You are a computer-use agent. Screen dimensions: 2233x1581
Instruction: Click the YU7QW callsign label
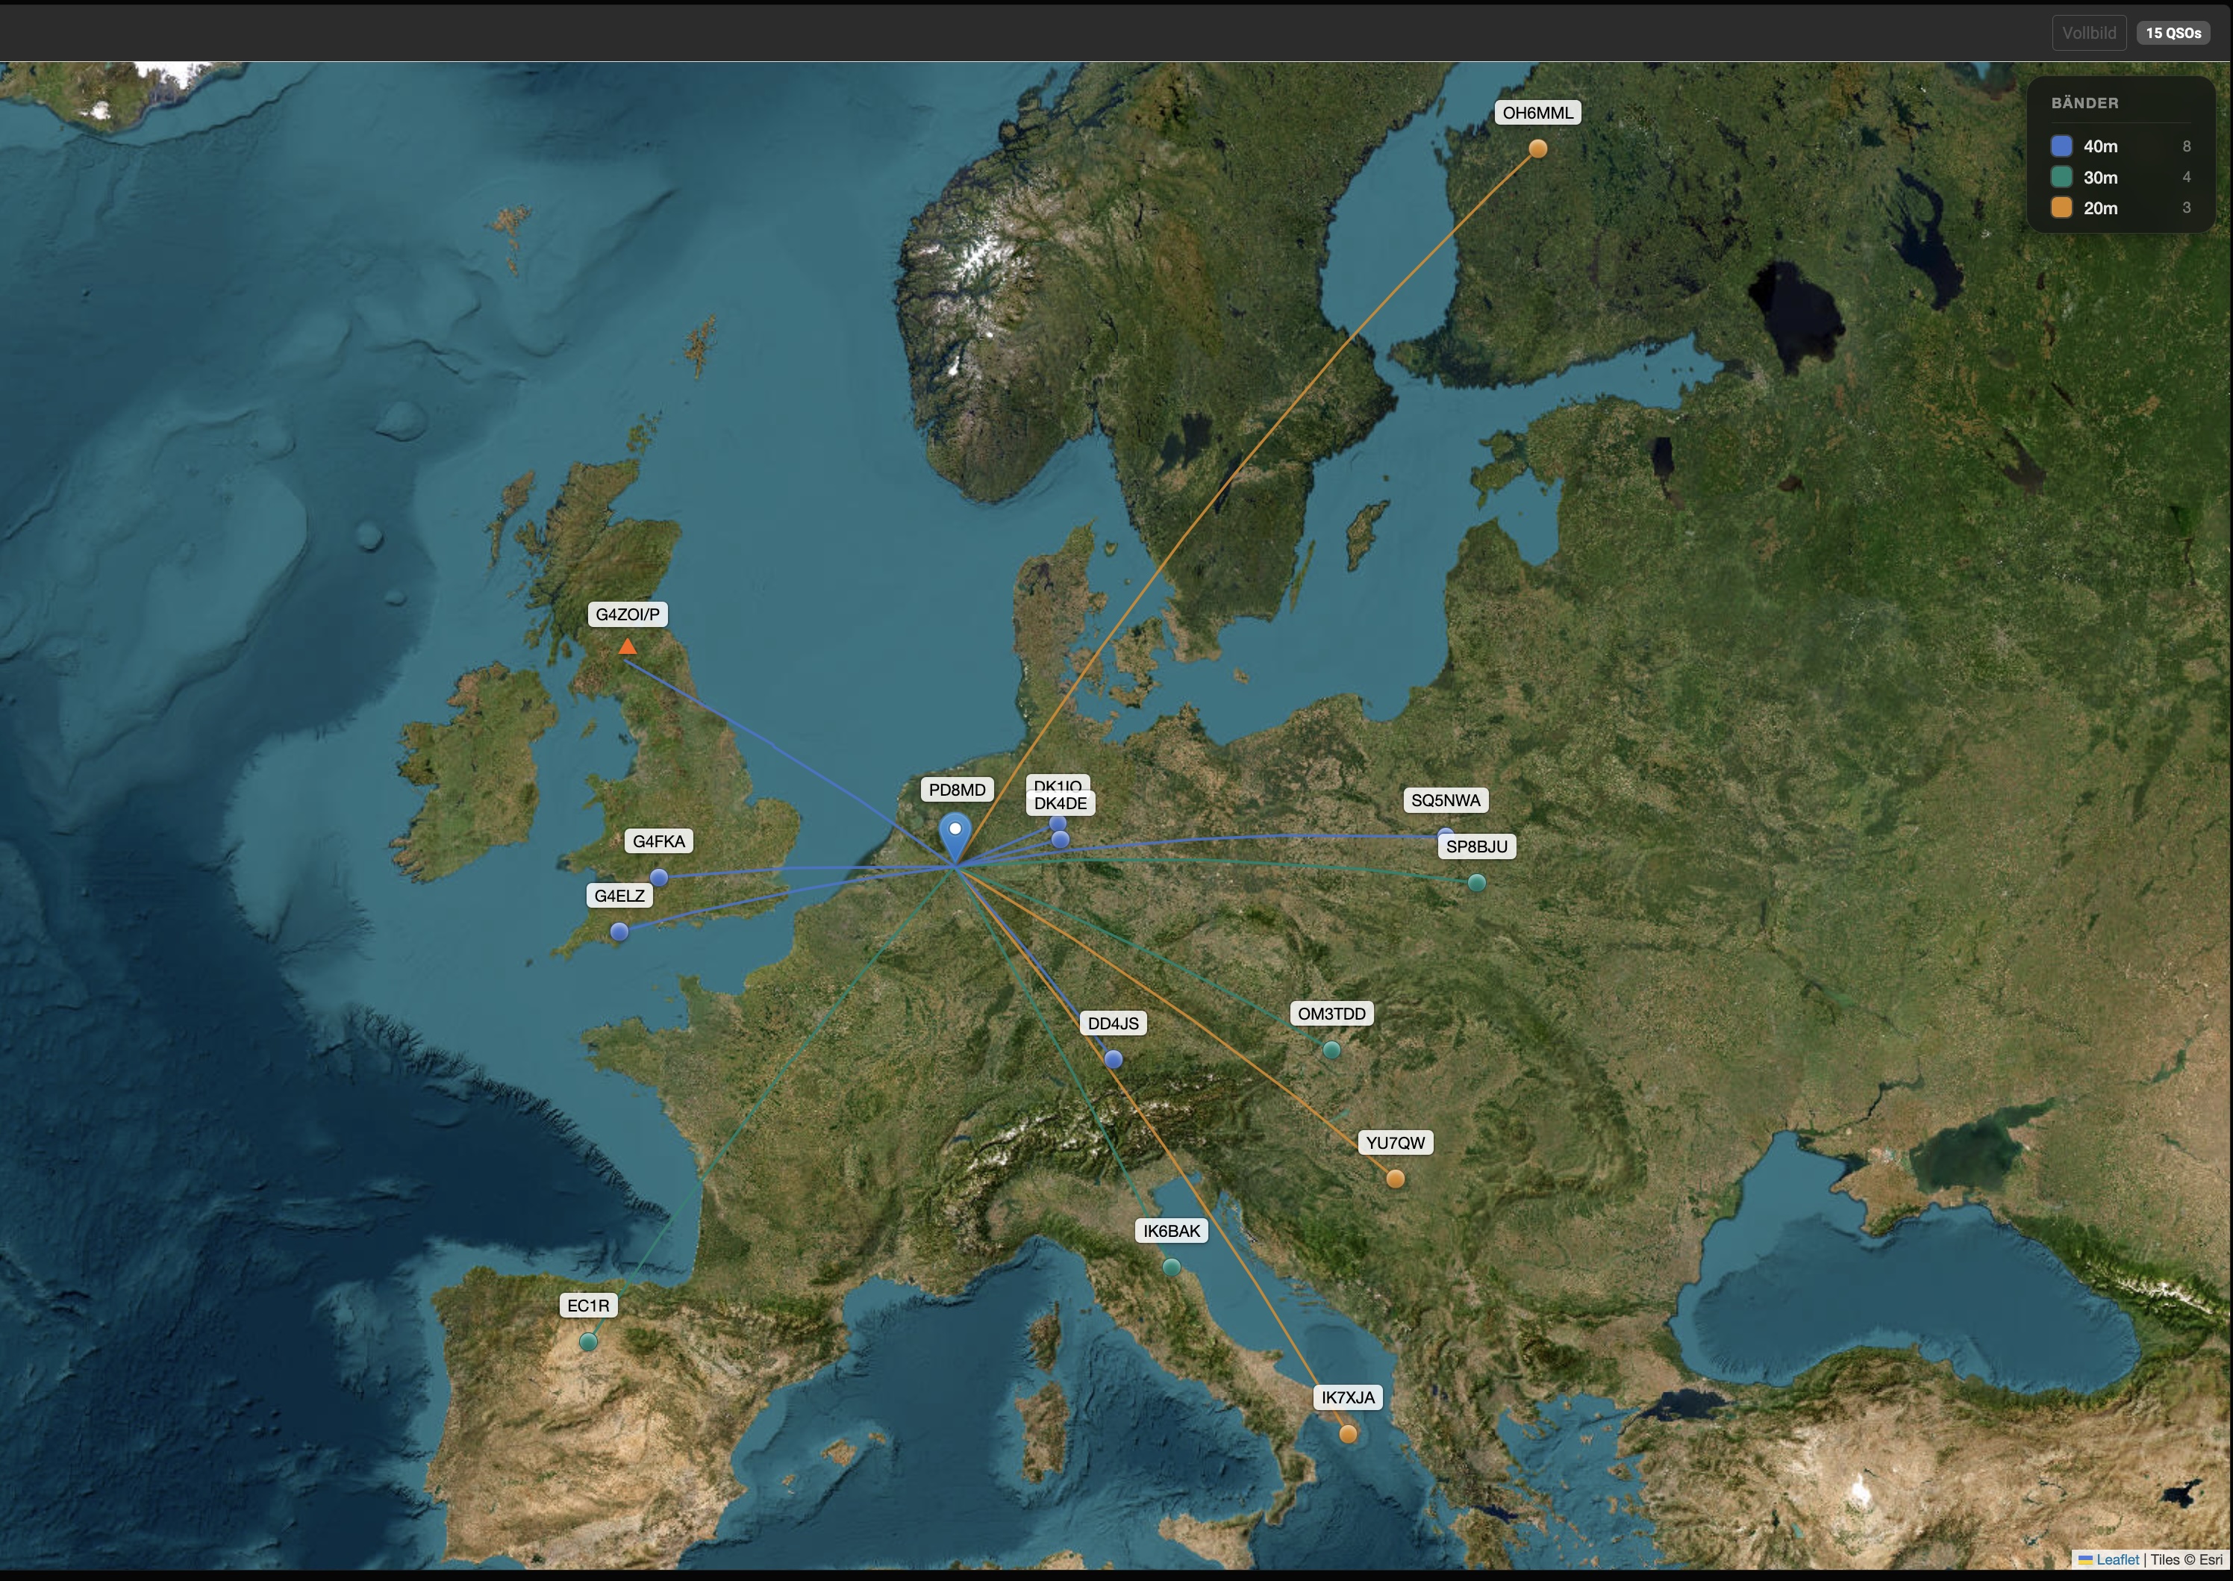1396,1143
